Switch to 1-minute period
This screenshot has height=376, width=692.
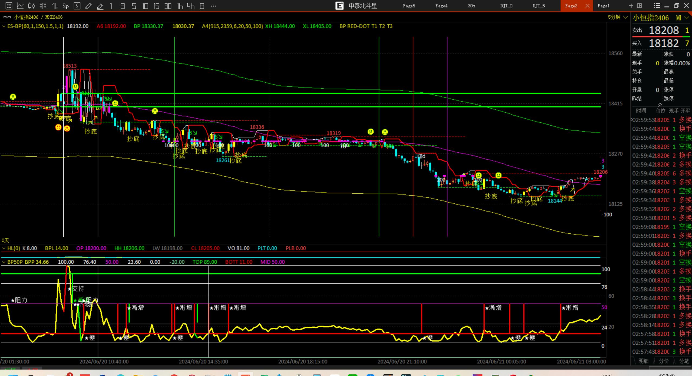(x=111, y=6)
